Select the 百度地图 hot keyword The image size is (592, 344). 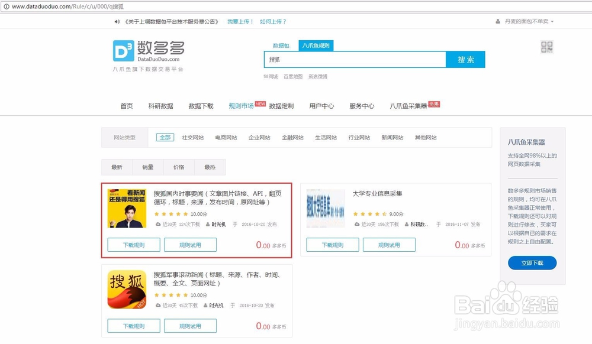coord(293,76)
